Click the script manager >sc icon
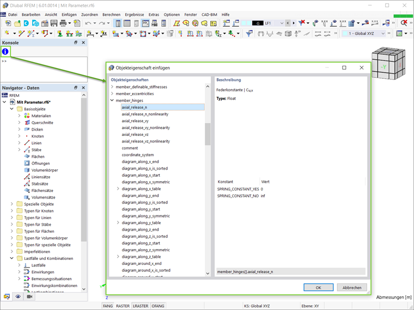The width and height of the screenshot is (414, 310). [x=155, y=23]
